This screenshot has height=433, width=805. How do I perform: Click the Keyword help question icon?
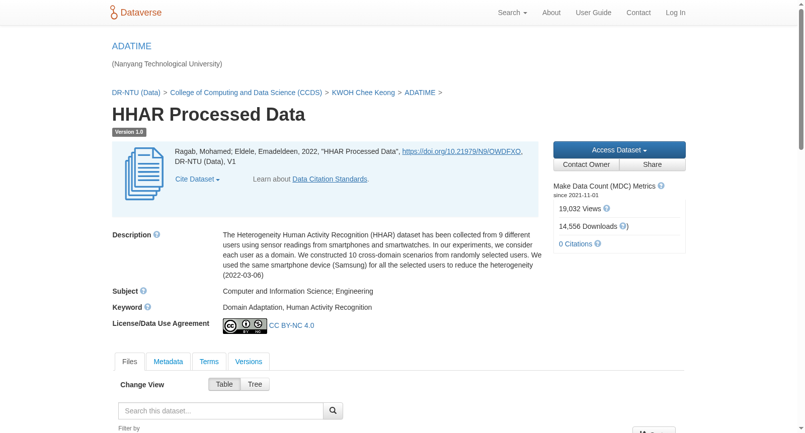pyautogui.click(x=148, y=307)
